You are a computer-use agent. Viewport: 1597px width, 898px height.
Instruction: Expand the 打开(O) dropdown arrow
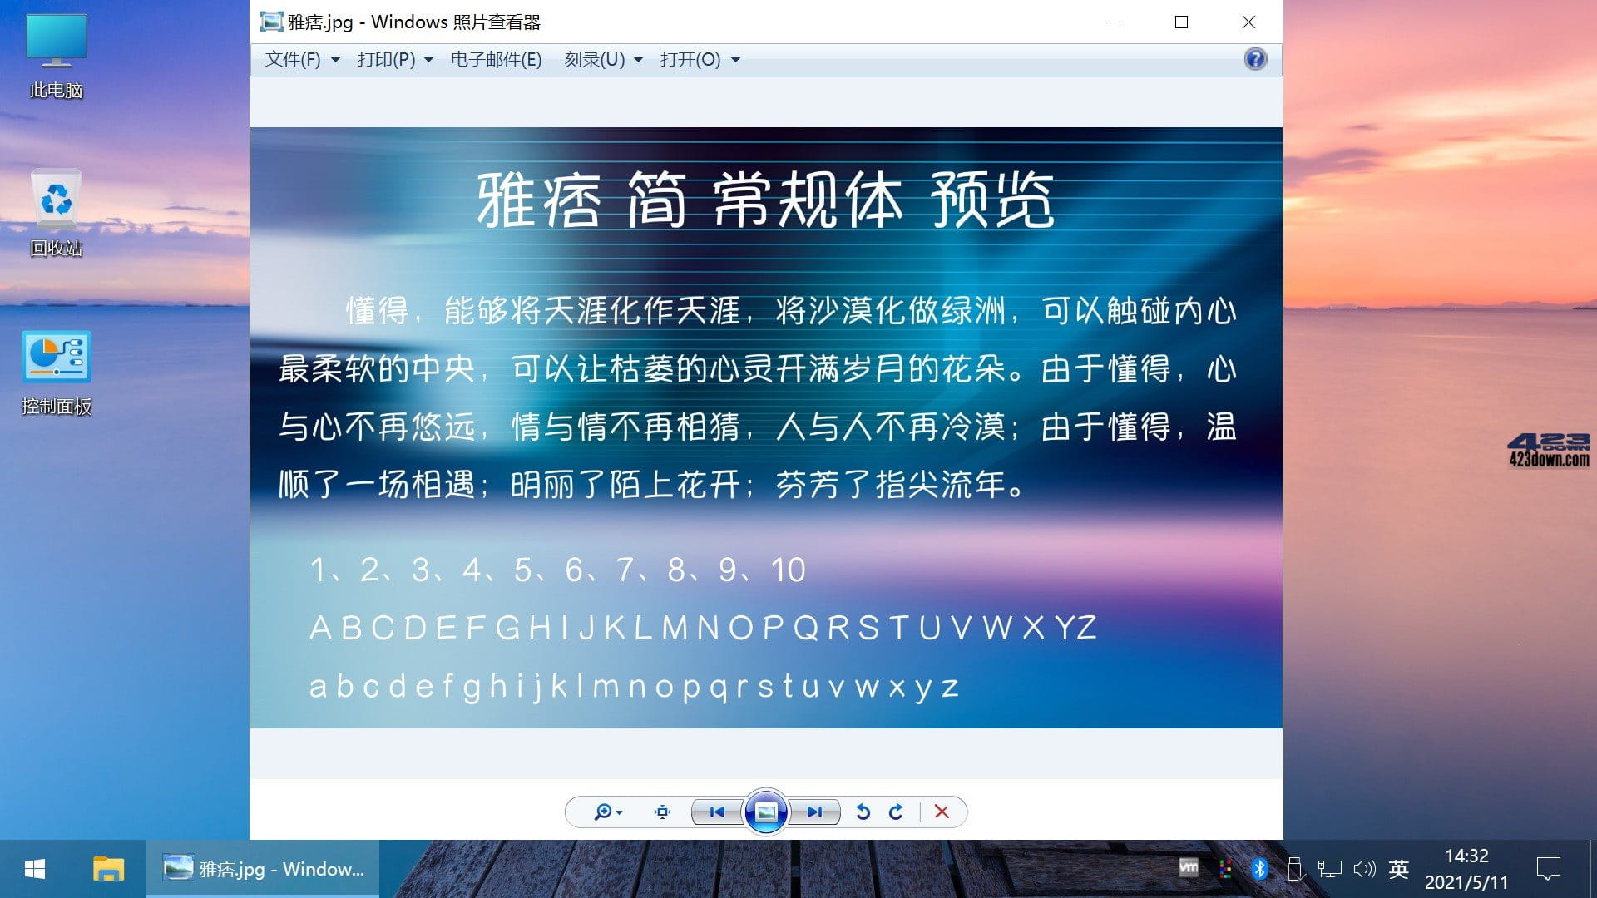click(735, 59)
